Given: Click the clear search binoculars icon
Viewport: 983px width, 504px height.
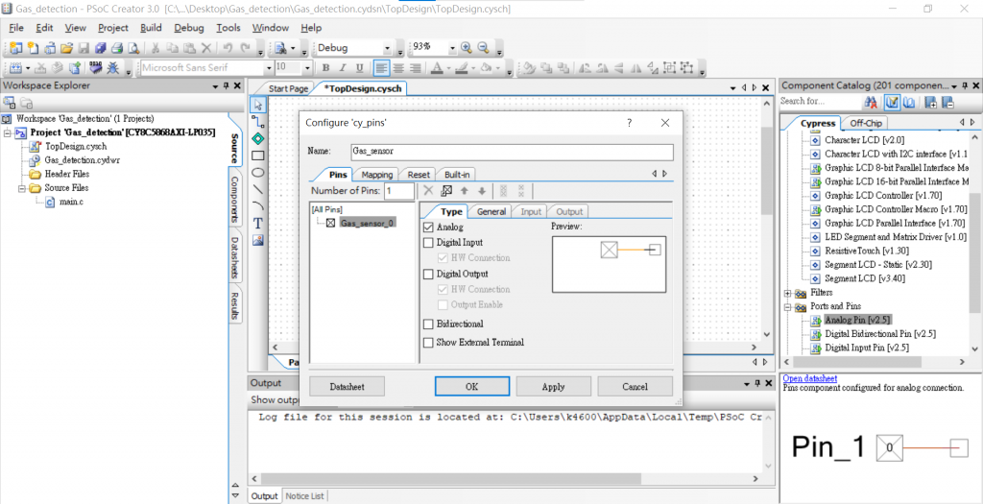Looking at the screenshot, I should coord(871,102).
